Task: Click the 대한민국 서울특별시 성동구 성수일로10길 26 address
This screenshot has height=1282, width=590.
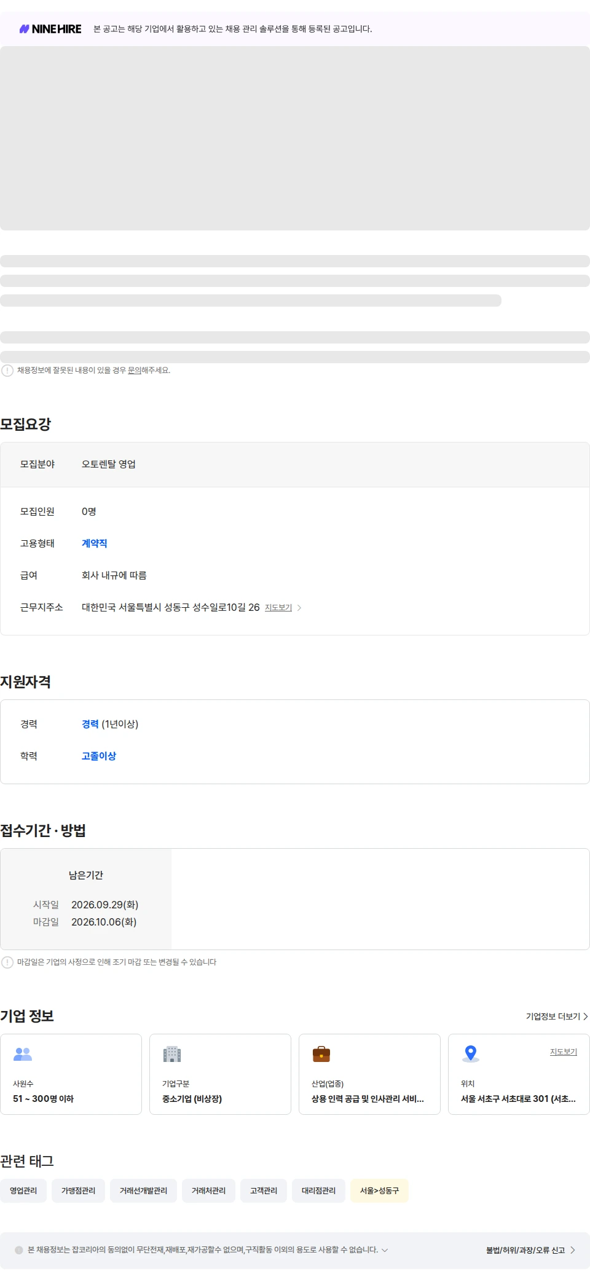Action: (x=171, y=607)
